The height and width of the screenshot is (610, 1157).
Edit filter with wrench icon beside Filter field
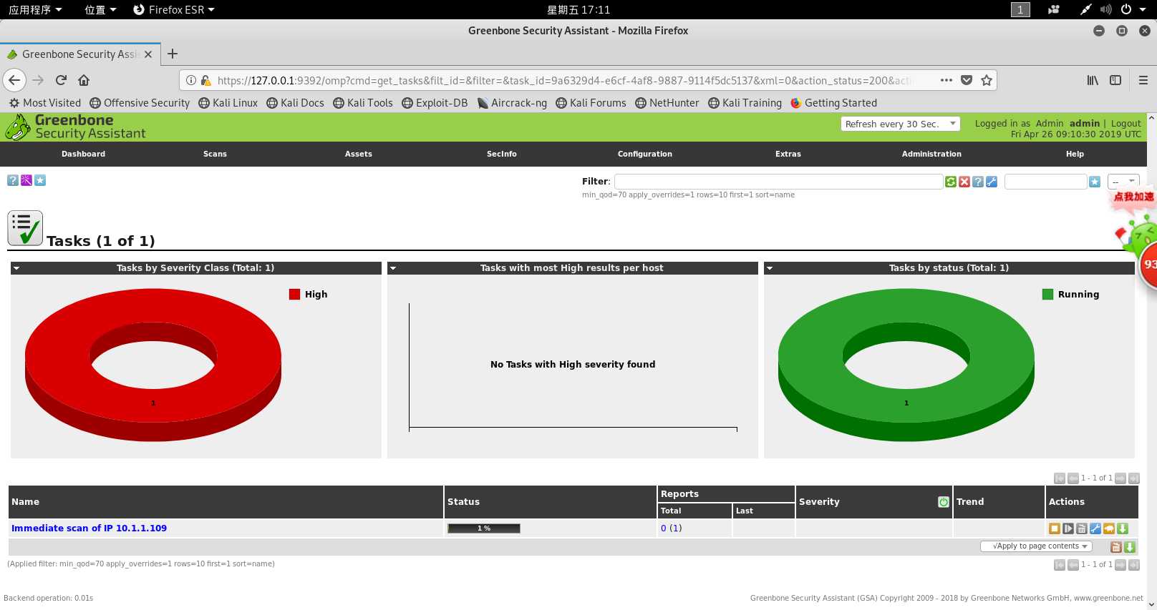(x=992, y=182)
